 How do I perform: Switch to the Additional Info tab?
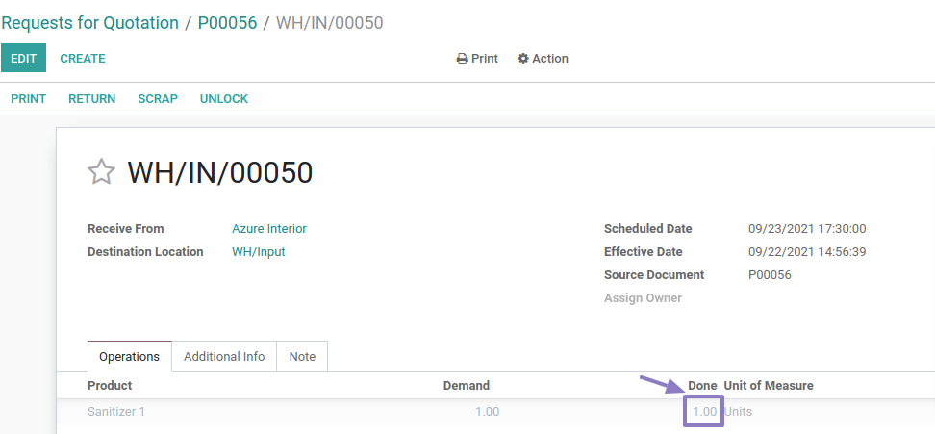tap(224, 357)
